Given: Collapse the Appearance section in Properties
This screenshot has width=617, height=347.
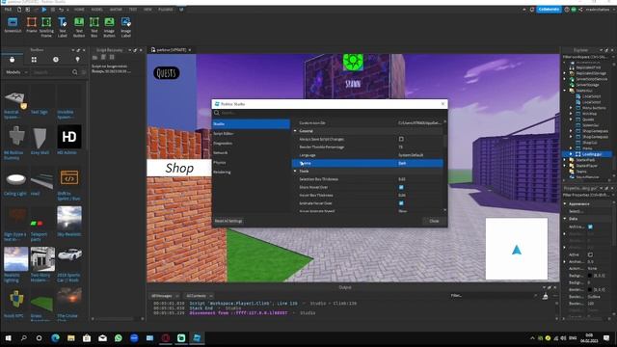Looking at the screenshot, I should [565, 203].
